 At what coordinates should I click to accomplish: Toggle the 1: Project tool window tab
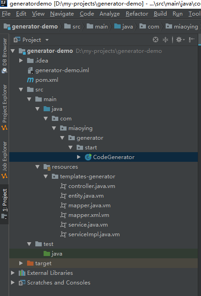click(5, 204)
